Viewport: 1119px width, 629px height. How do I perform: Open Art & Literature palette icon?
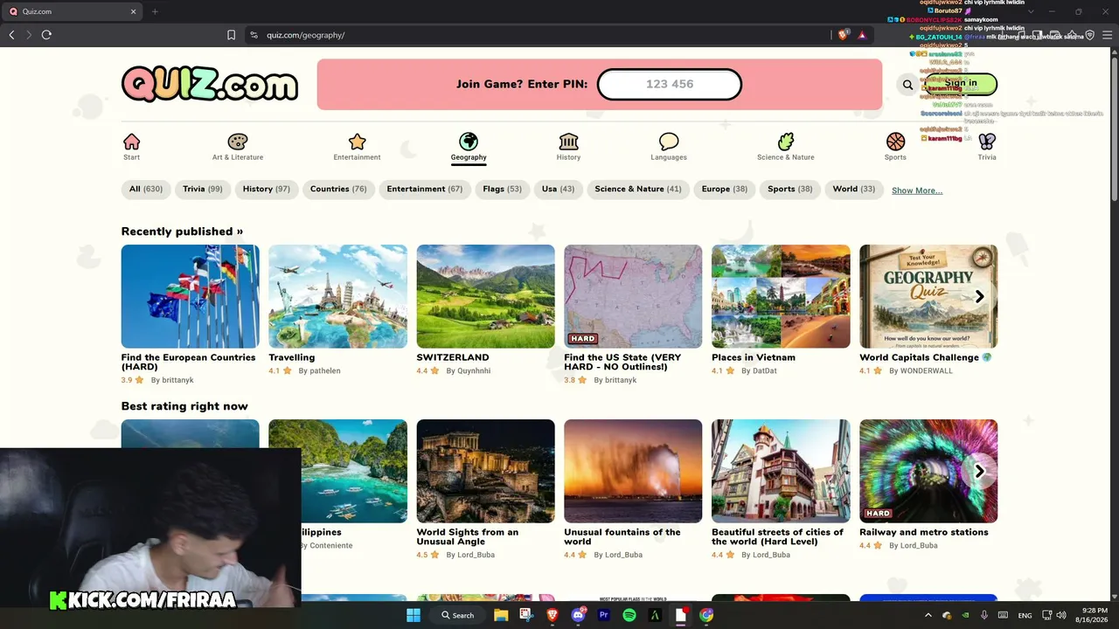[238, 142]
